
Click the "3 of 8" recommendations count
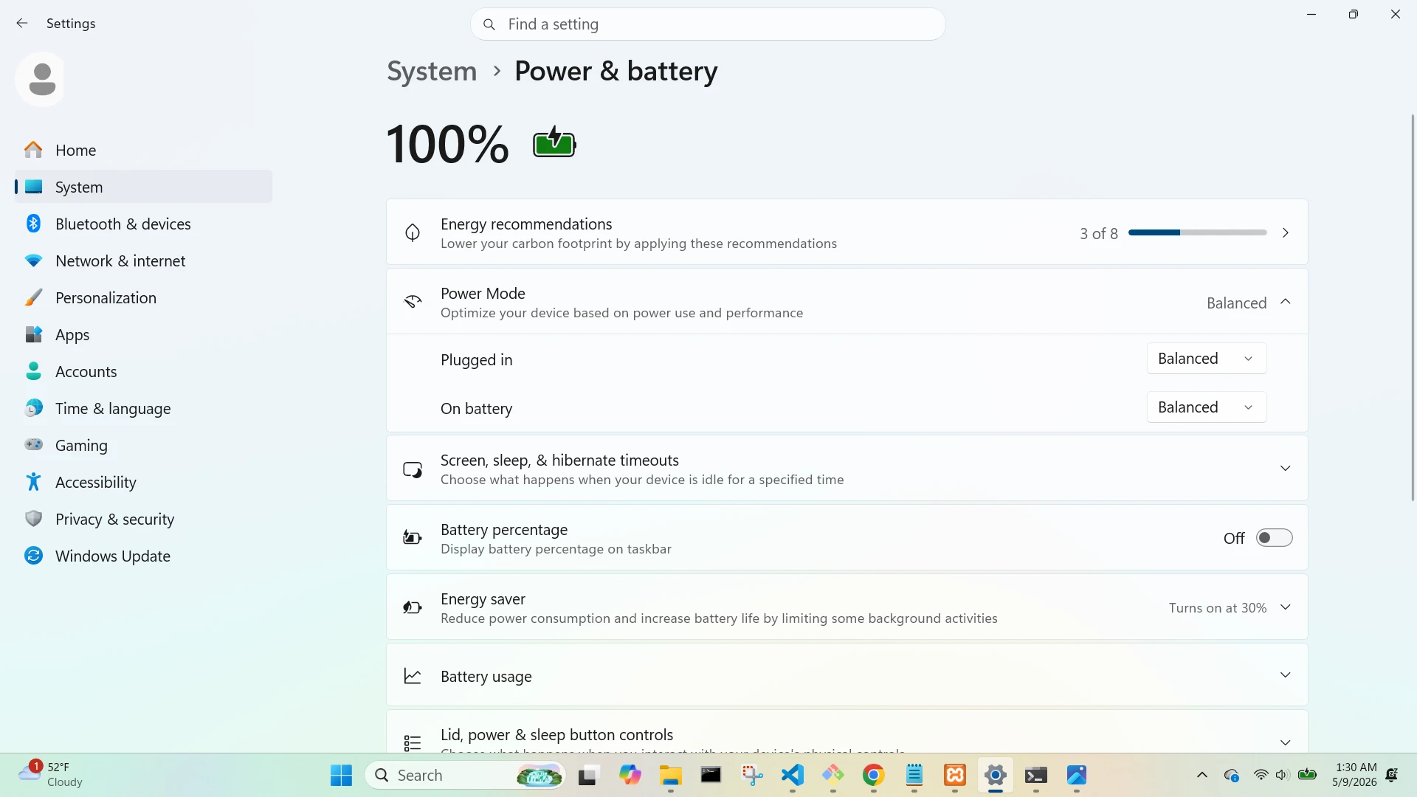pyautogui.click(x=1099, y=233)
